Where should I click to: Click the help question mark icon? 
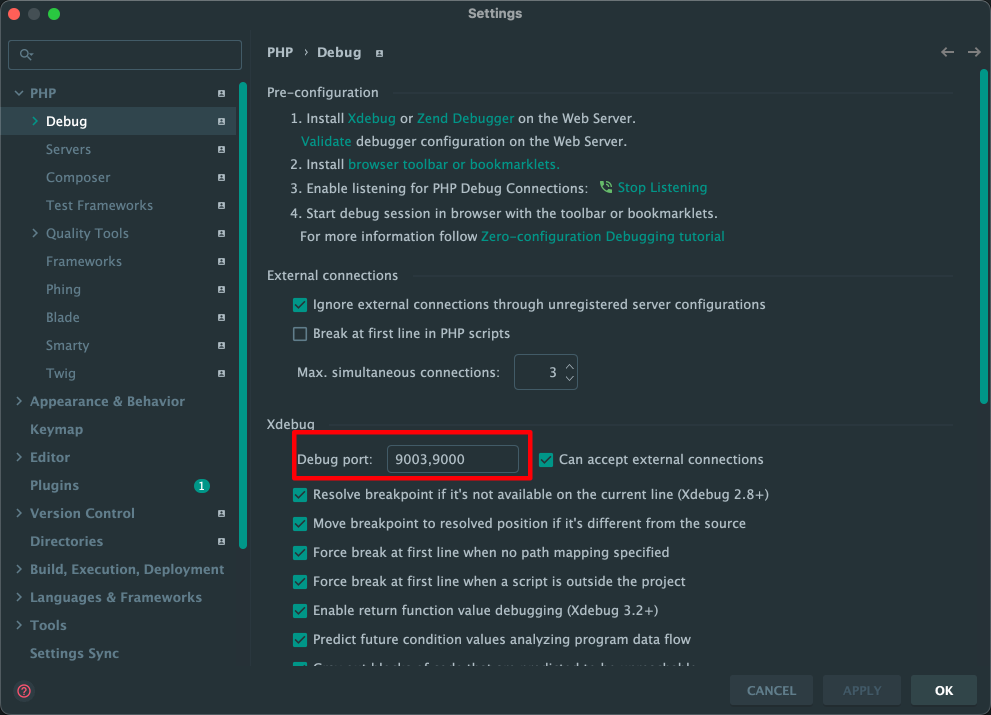pos(24,691)
